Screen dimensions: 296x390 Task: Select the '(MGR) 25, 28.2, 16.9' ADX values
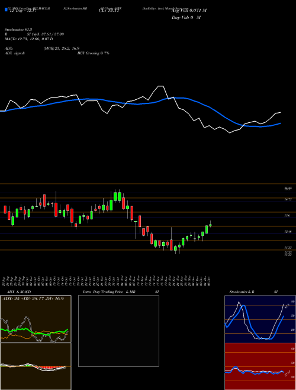click(62, 48)
